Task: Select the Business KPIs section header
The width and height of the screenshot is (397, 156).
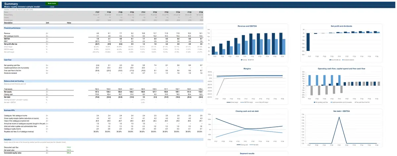Action: click(x=10, y=110)
